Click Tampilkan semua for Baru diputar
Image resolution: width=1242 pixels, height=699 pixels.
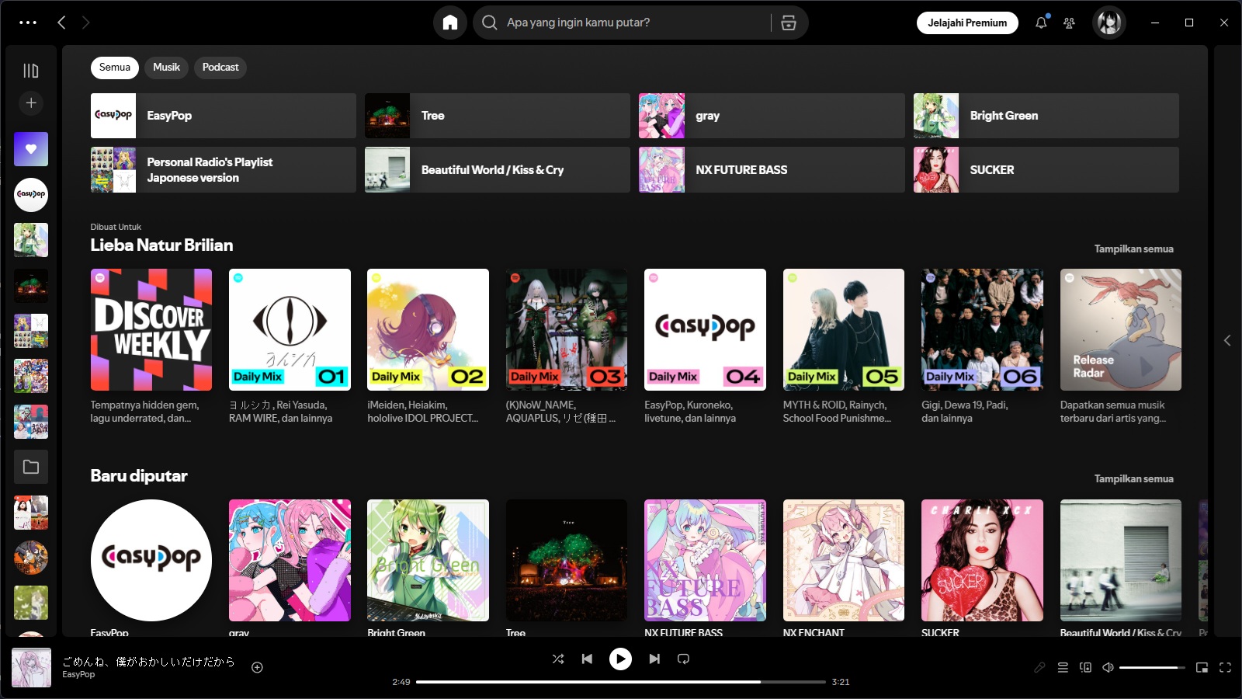1133,478
